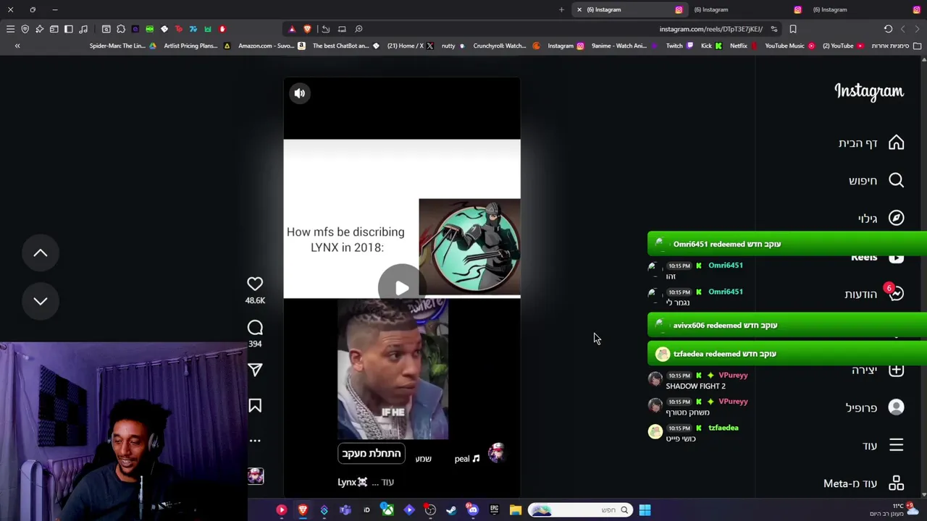This screenshot has height=521, width=927.
Task: Go to the previous reel using up chevron
Action: point(41,253)
